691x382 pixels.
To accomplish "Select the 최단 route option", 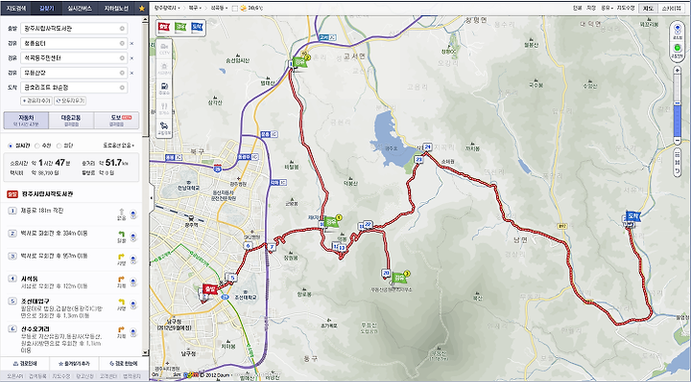I will tap(59, 146).
